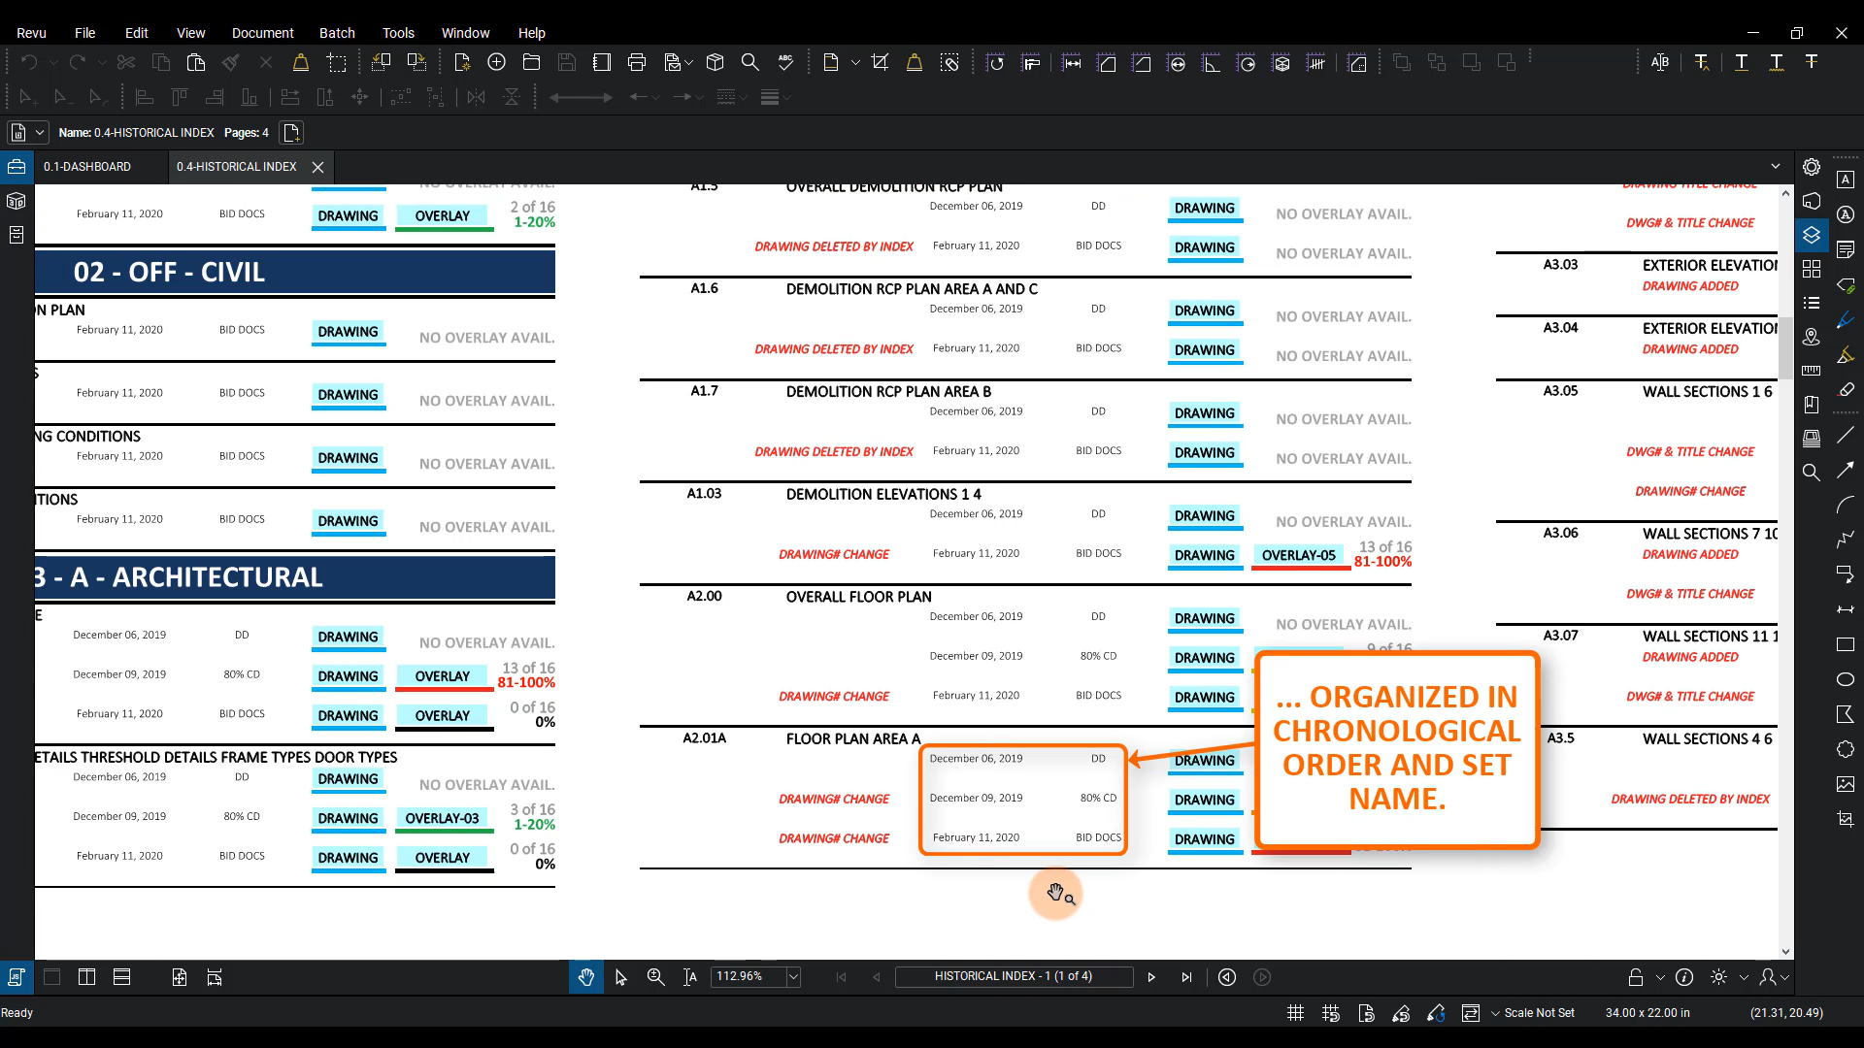This screenshot has width=1864, height=1048.
Task: Go to next page arrow
Action: tap(1151, 977)
